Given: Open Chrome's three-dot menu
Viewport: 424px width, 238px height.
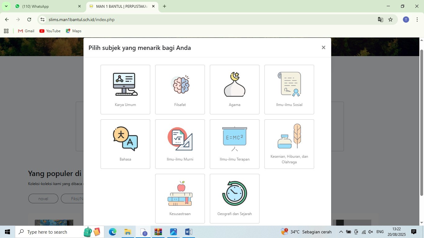Looking at the screenshot, I should click(417, 20).
